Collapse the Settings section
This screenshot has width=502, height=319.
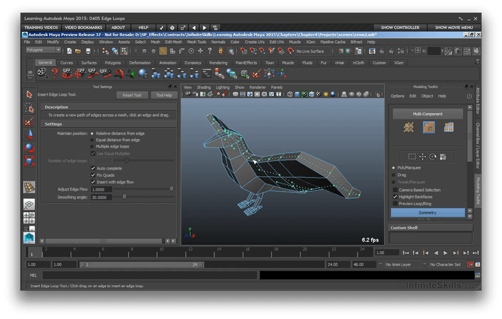pyautogui.click(x=109, y=124)
